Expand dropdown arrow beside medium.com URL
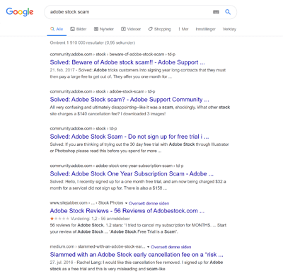Viewport: 283px width, 276px height. (148, 247)
